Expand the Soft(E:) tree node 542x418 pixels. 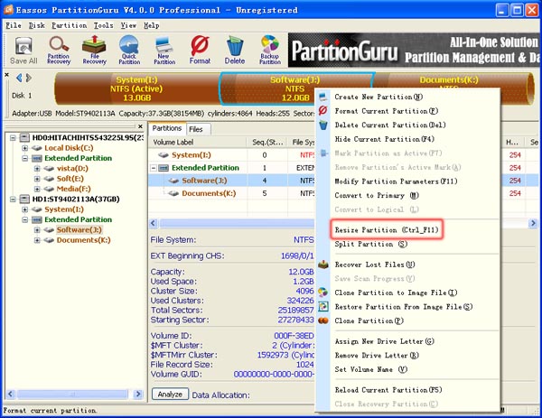pos(37,179)
